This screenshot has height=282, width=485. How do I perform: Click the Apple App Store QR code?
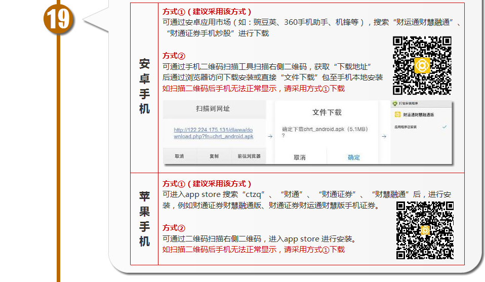point(425,230)
